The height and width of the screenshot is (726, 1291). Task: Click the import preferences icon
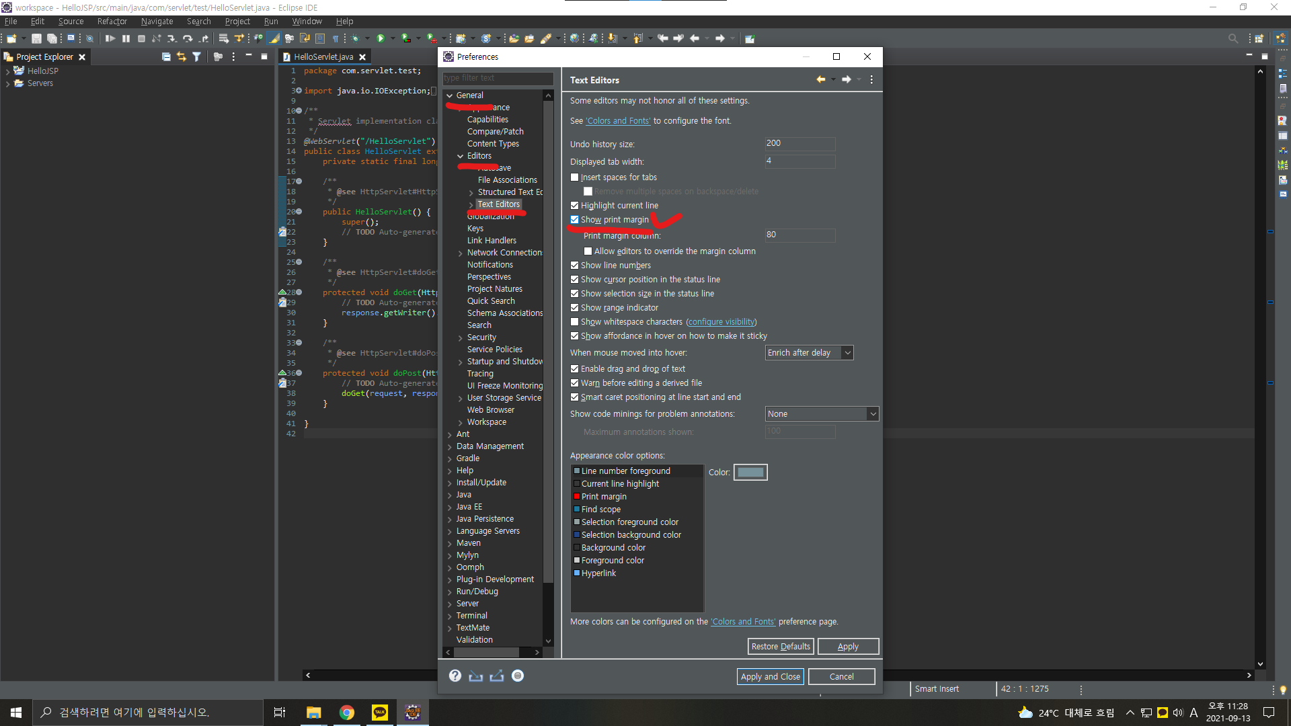[475, 676]
